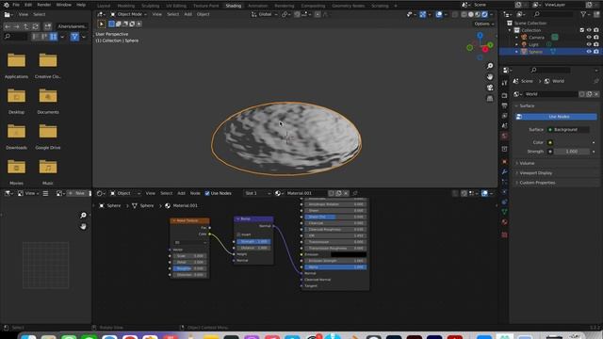The height and width of the screenshot is (339, 603).
Task: Select thumbnail display mode in file browser
Action: (54, 37)
